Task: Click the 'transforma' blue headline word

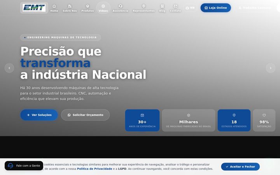Action: tap(55, 63)
